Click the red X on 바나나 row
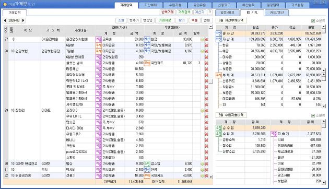This screenshot has width=329, height=189. click(x=206, y=140)
